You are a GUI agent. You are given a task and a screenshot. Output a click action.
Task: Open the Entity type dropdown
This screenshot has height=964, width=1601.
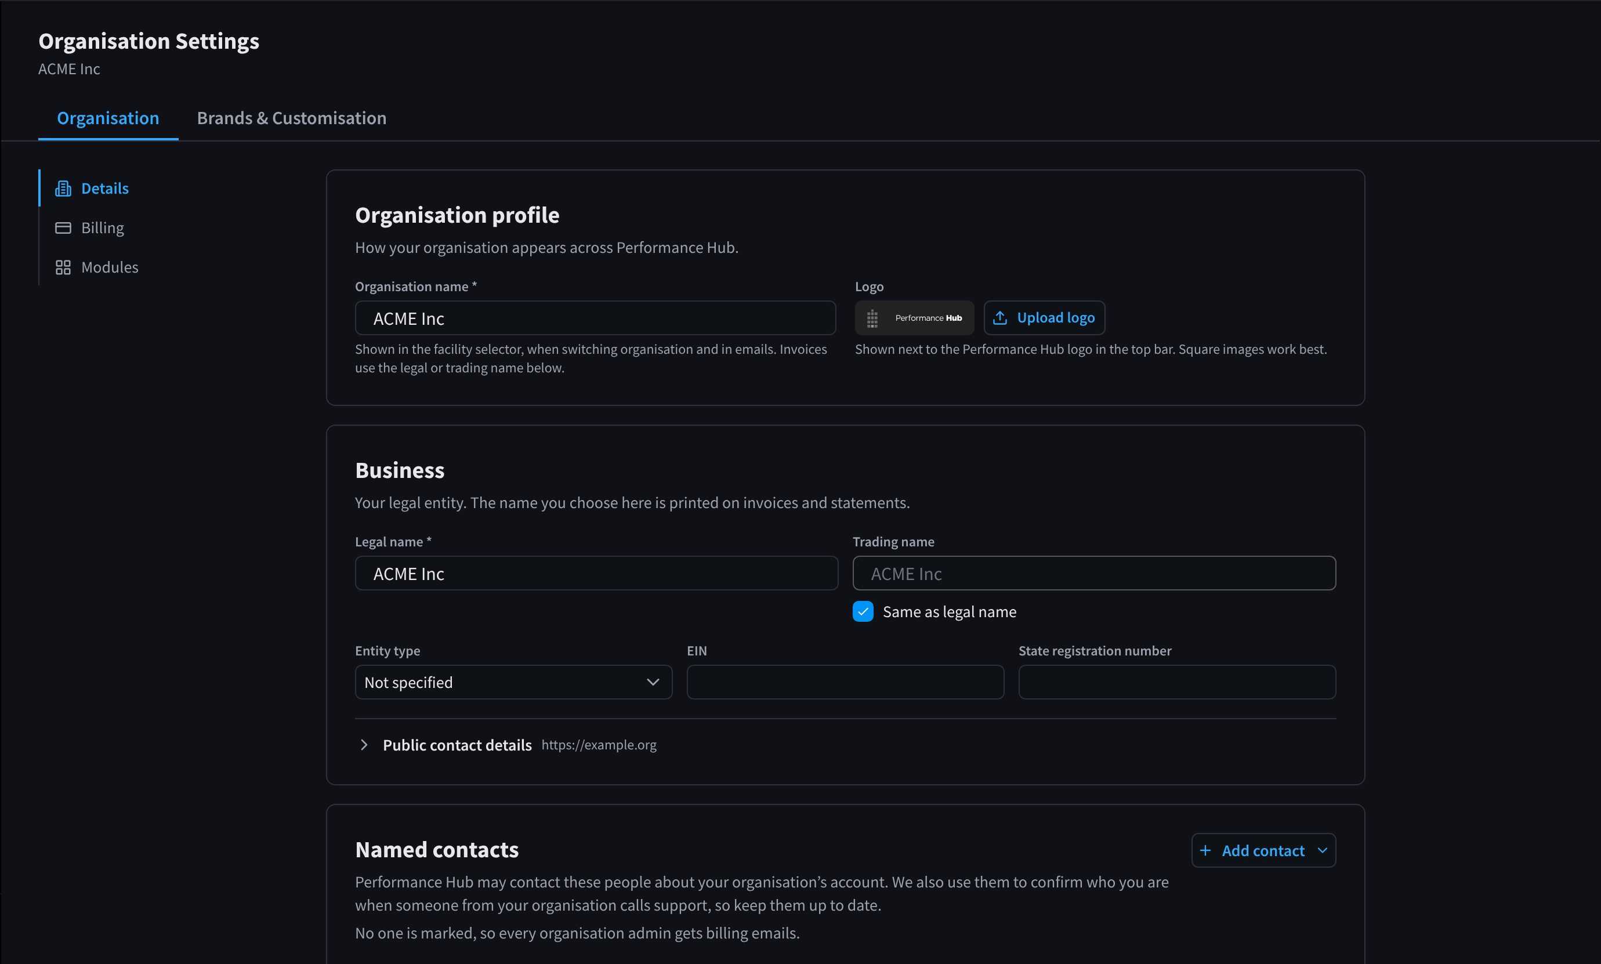pyautogui.click(x=513, y=682)
